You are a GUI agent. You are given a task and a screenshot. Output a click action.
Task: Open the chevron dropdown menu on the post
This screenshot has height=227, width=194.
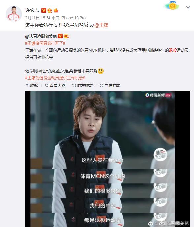click(x=188, y=7)
